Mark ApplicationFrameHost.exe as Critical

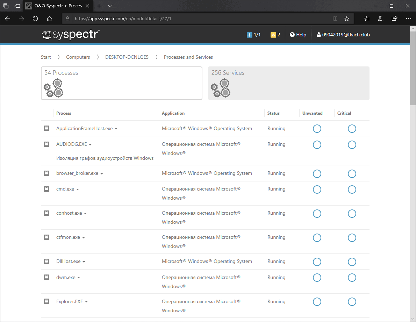pos(352,129)
